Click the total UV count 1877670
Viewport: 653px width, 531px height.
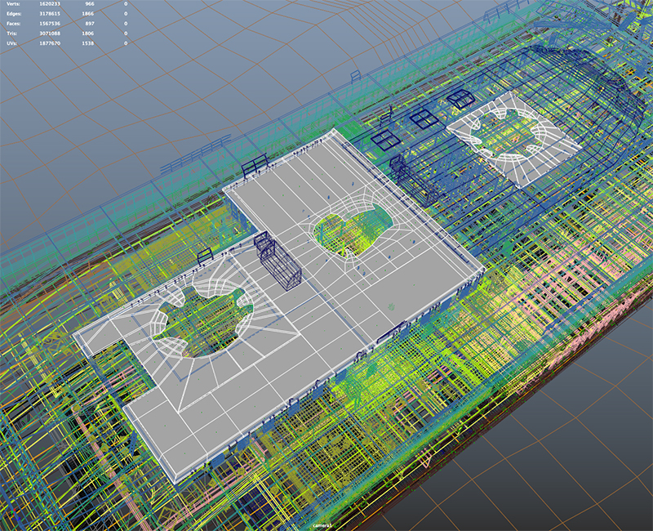tap(51, 42)
